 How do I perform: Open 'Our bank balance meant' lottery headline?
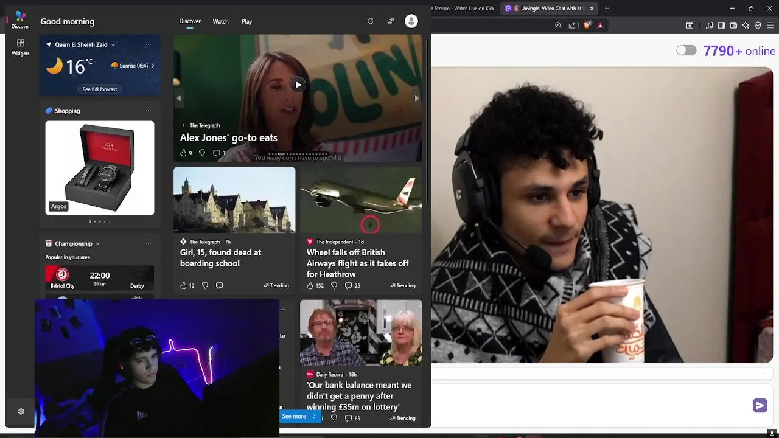[359, 396]
